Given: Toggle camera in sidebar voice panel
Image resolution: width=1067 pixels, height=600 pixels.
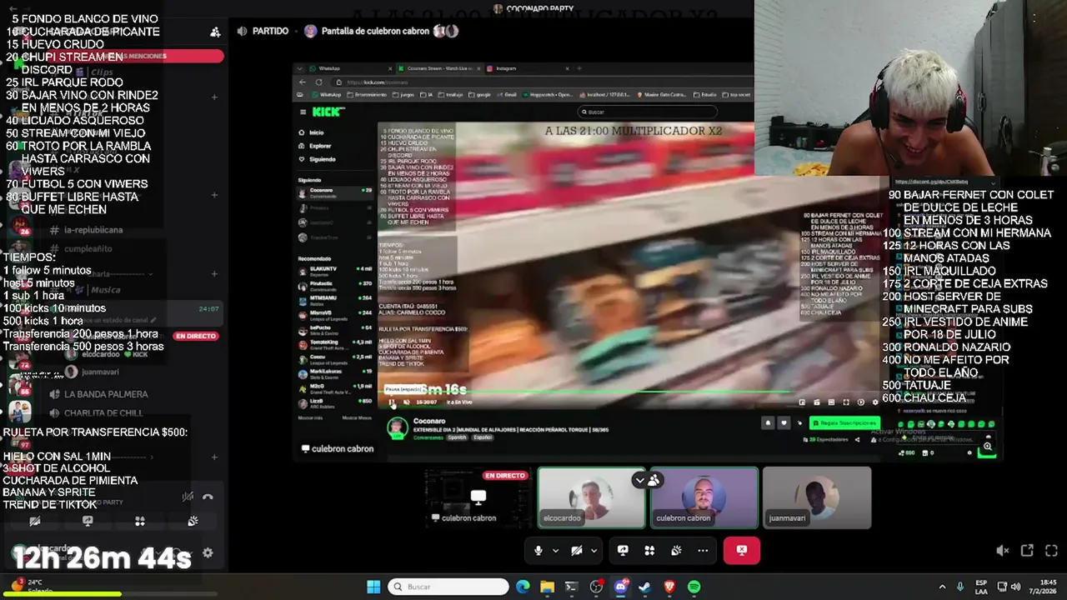Looking at the screenshot, I should [35, 521].
